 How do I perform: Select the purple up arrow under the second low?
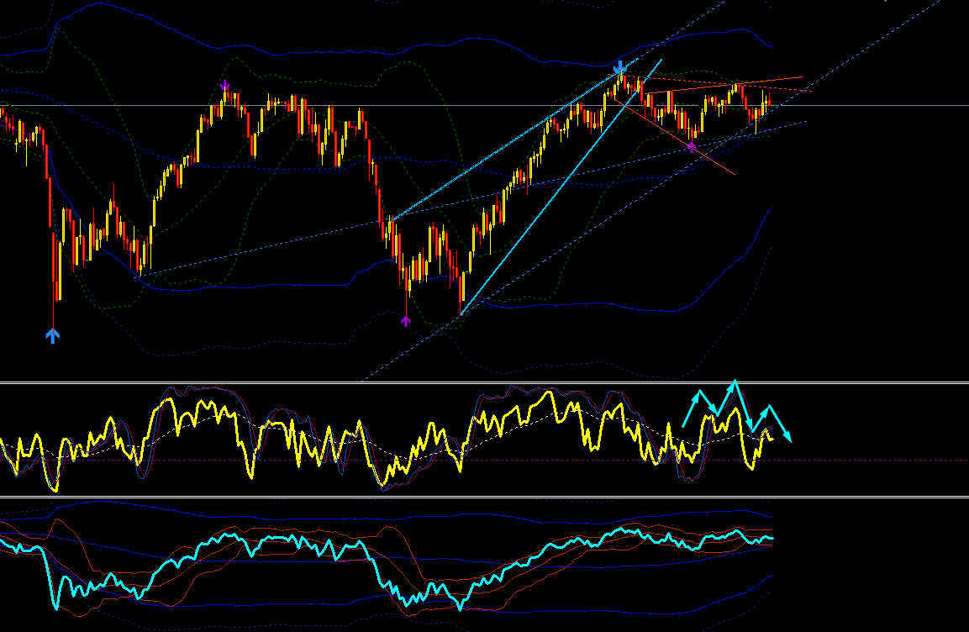405,321
